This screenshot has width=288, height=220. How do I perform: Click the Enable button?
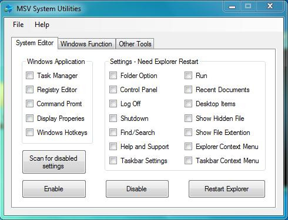[54, 189]
